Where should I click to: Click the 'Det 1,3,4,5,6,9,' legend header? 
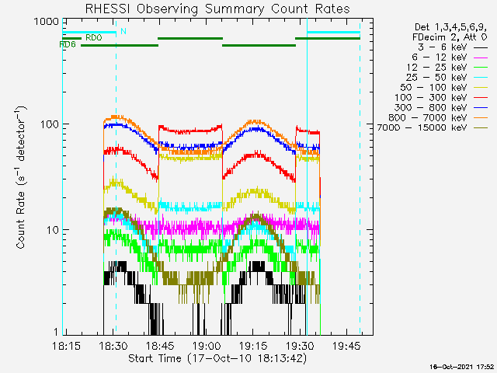450,27
